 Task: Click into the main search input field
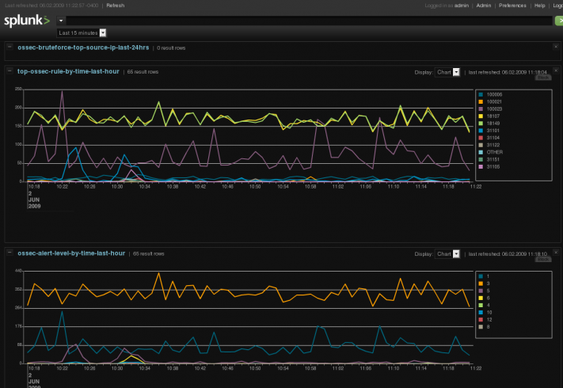[309, 21]
